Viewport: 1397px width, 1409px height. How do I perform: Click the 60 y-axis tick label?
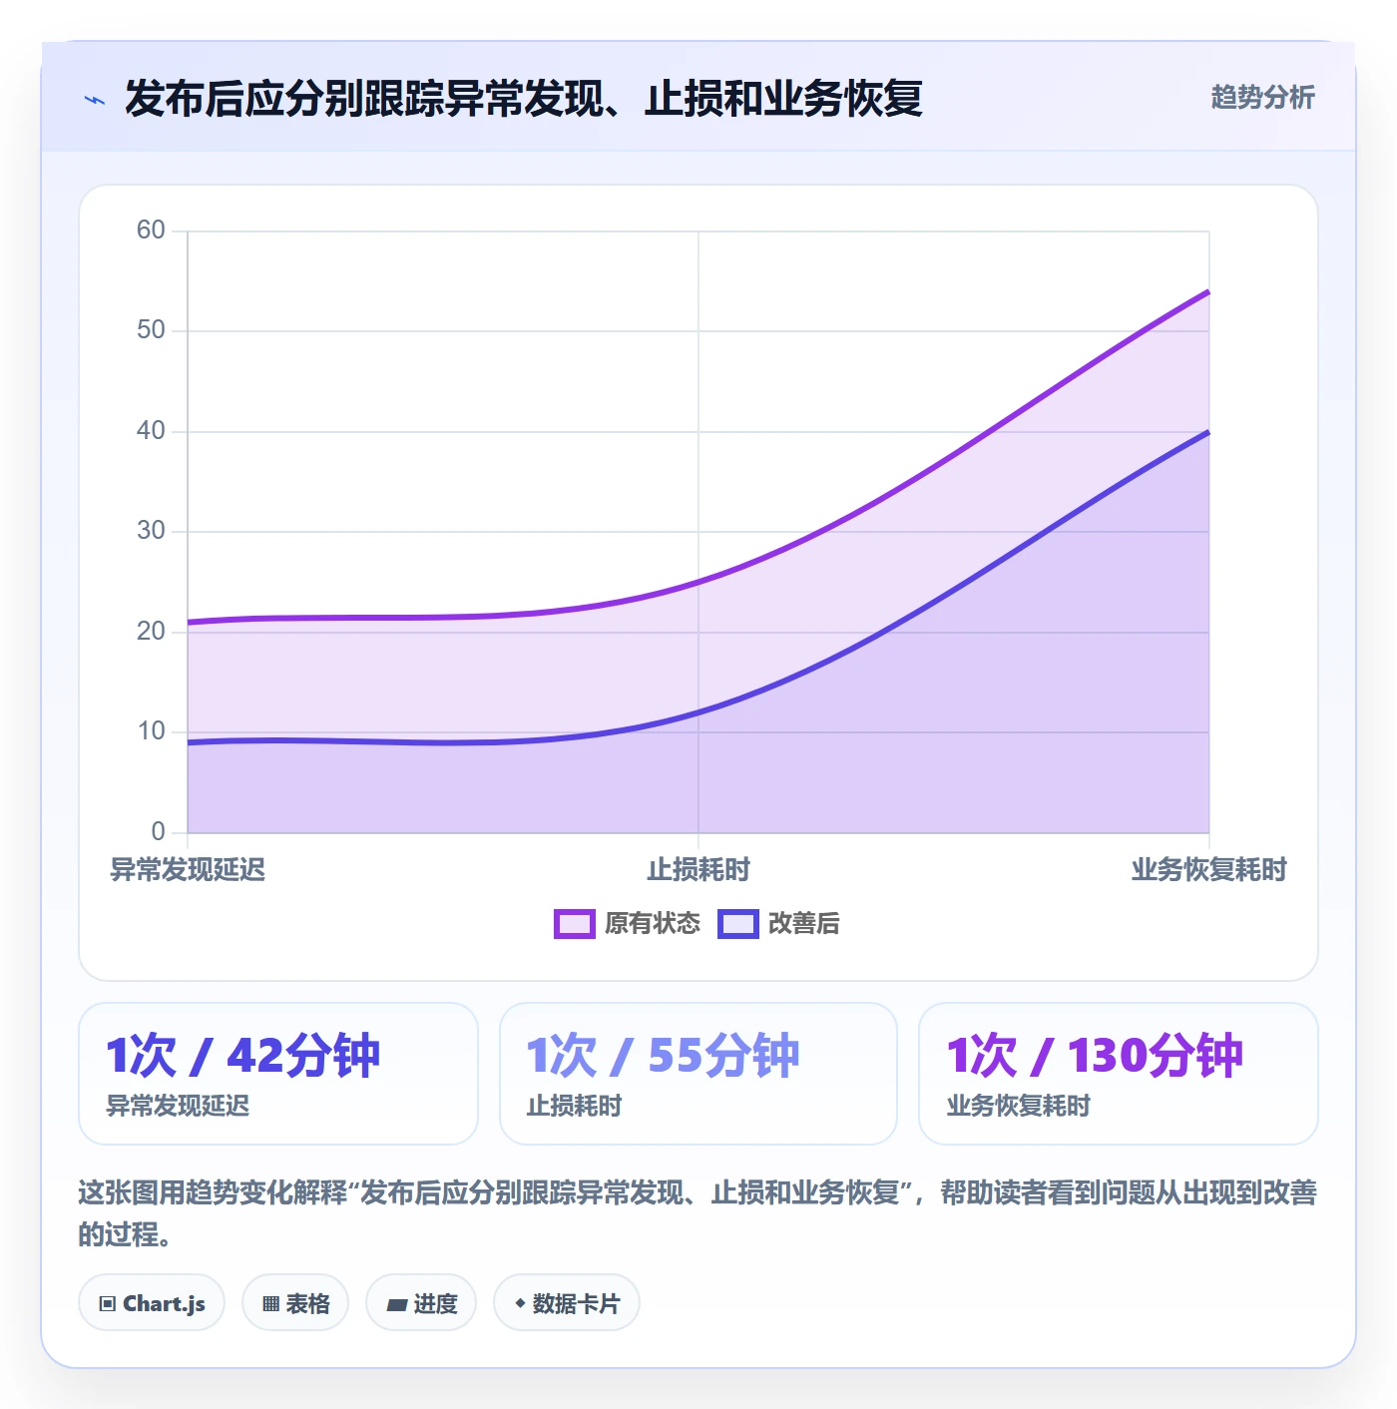point(151,231)
